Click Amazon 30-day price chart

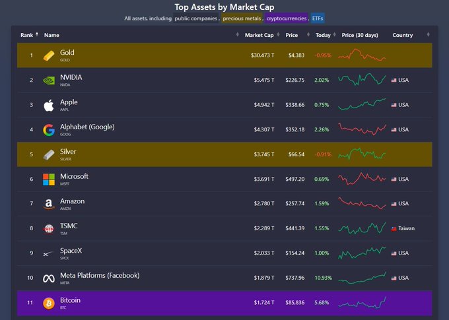(x=362, y=203)
